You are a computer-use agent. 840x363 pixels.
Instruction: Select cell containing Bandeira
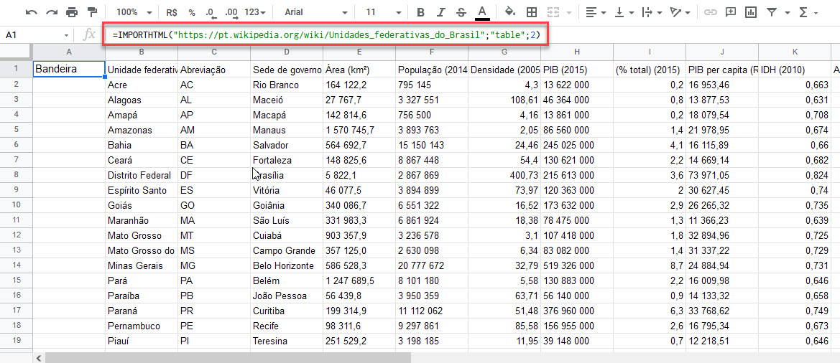[x=69, y=69]
